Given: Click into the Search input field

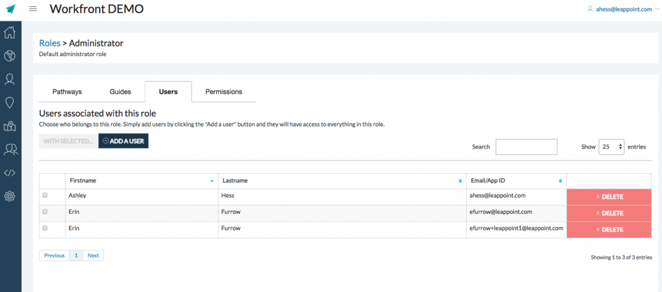Looking at the screenshot, I should pyautogui.click(x=526, y=147).
